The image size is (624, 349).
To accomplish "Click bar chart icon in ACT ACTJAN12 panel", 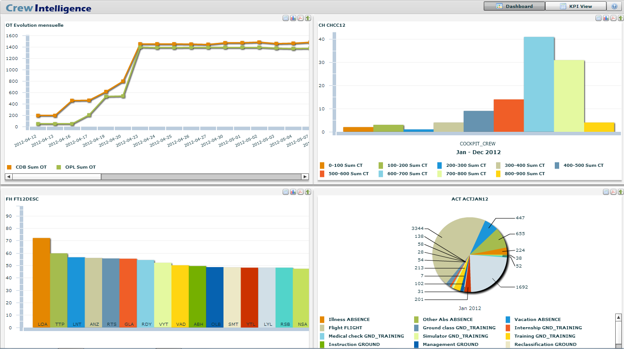I will [606, 192].
